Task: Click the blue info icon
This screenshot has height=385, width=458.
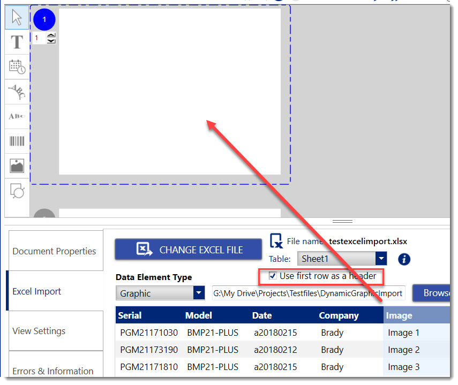Action: point(404,259)
